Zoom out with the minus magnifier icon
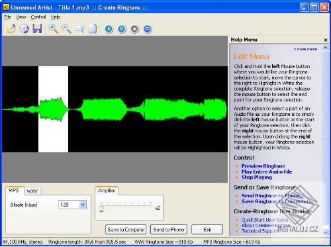The image size is (331, 247). click(66, 28)
